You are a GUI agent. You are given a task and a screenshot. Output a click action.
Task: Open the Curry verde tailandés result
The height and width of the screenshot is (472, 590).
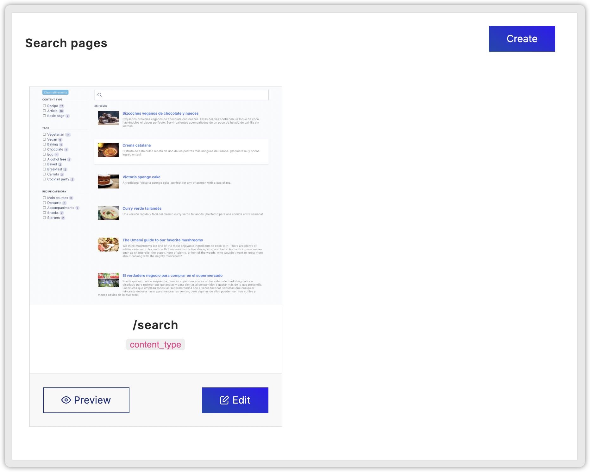click(x=142, y=208)
